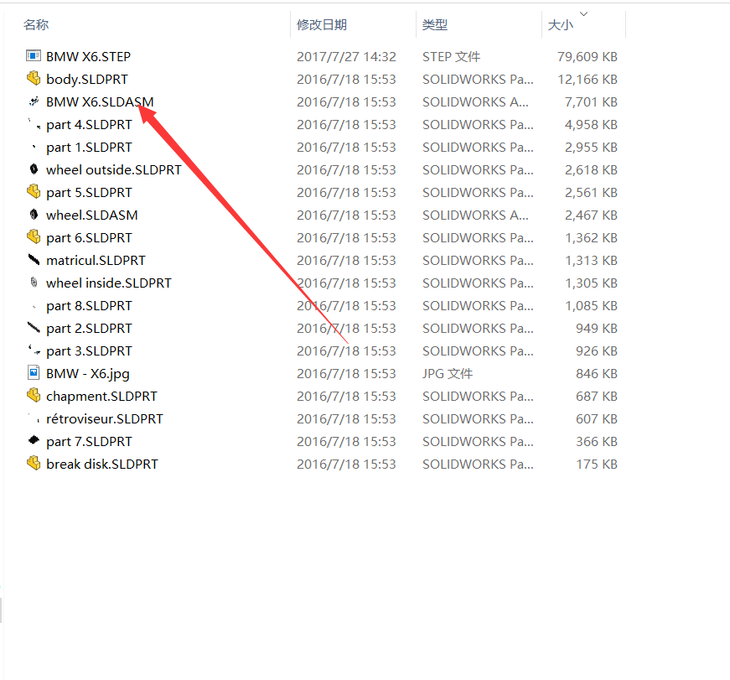Click SOLIDWORKS A... type of wheel.SLDASM row

pos(475,215)
